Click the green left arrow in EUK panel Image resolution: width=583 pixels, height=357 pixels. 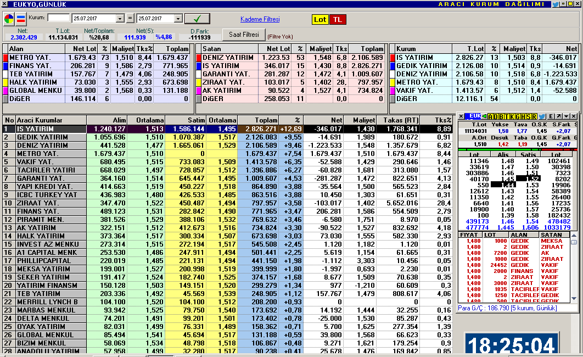[484, 116]
